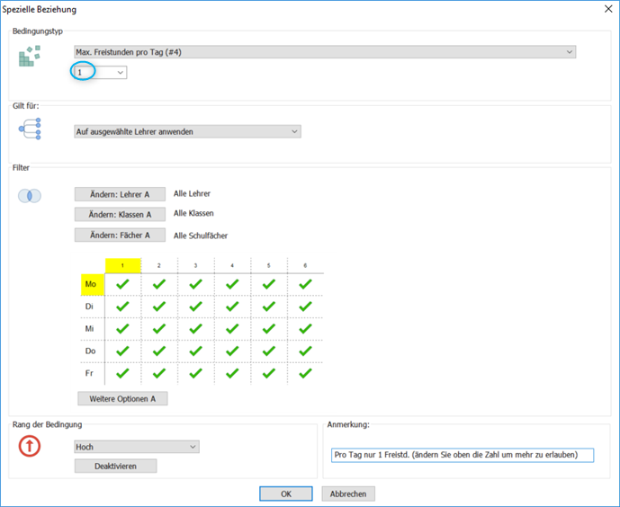Click the blue tree 'Gilt für' icon
This screenshot has height=507, width=620.
pos(30,129)
